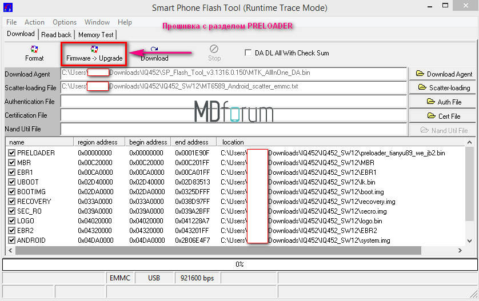Select the logo.bin file location
The width and height of the screenshot is (479, 301).
301,220
